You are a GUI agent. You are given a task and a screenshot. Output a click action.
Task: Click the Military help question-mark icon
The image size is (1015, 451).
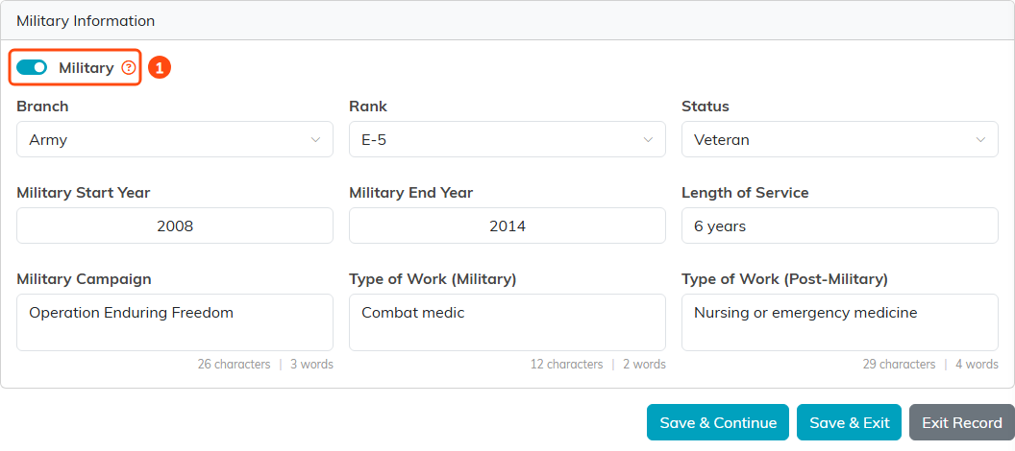pos(129,67)
